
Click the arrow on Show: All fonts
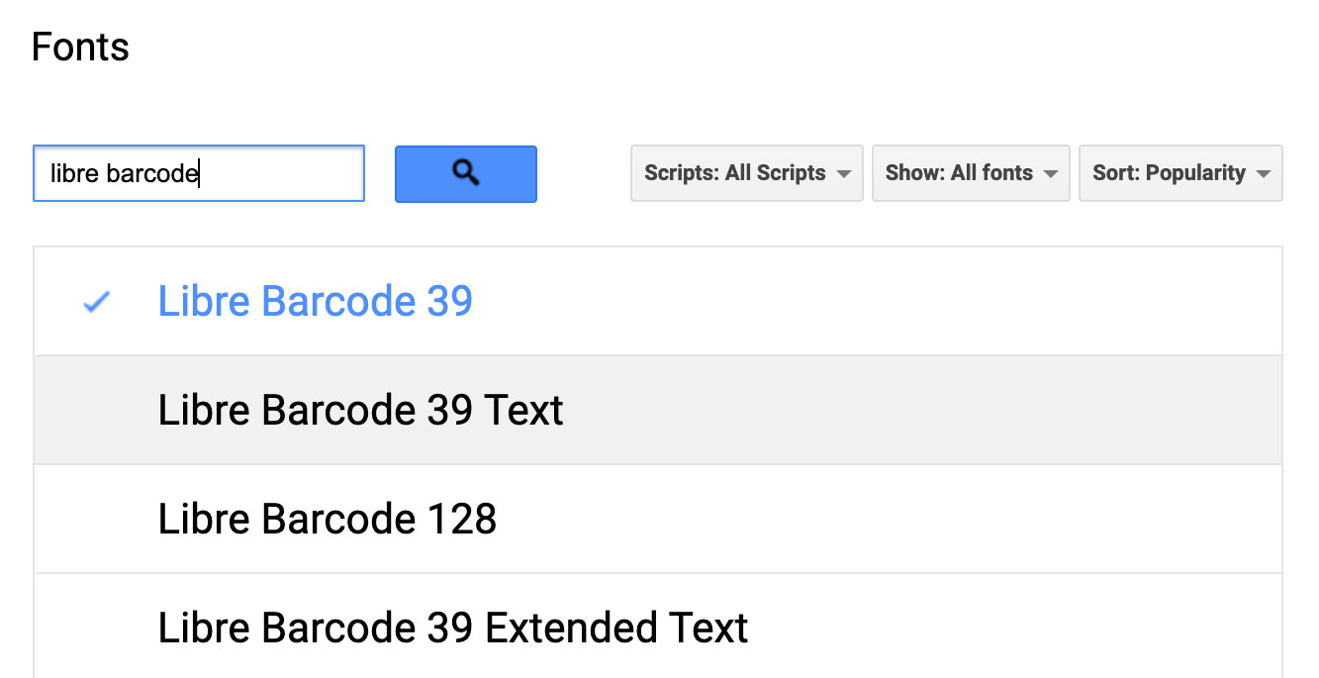click(x=1050, y=174)
